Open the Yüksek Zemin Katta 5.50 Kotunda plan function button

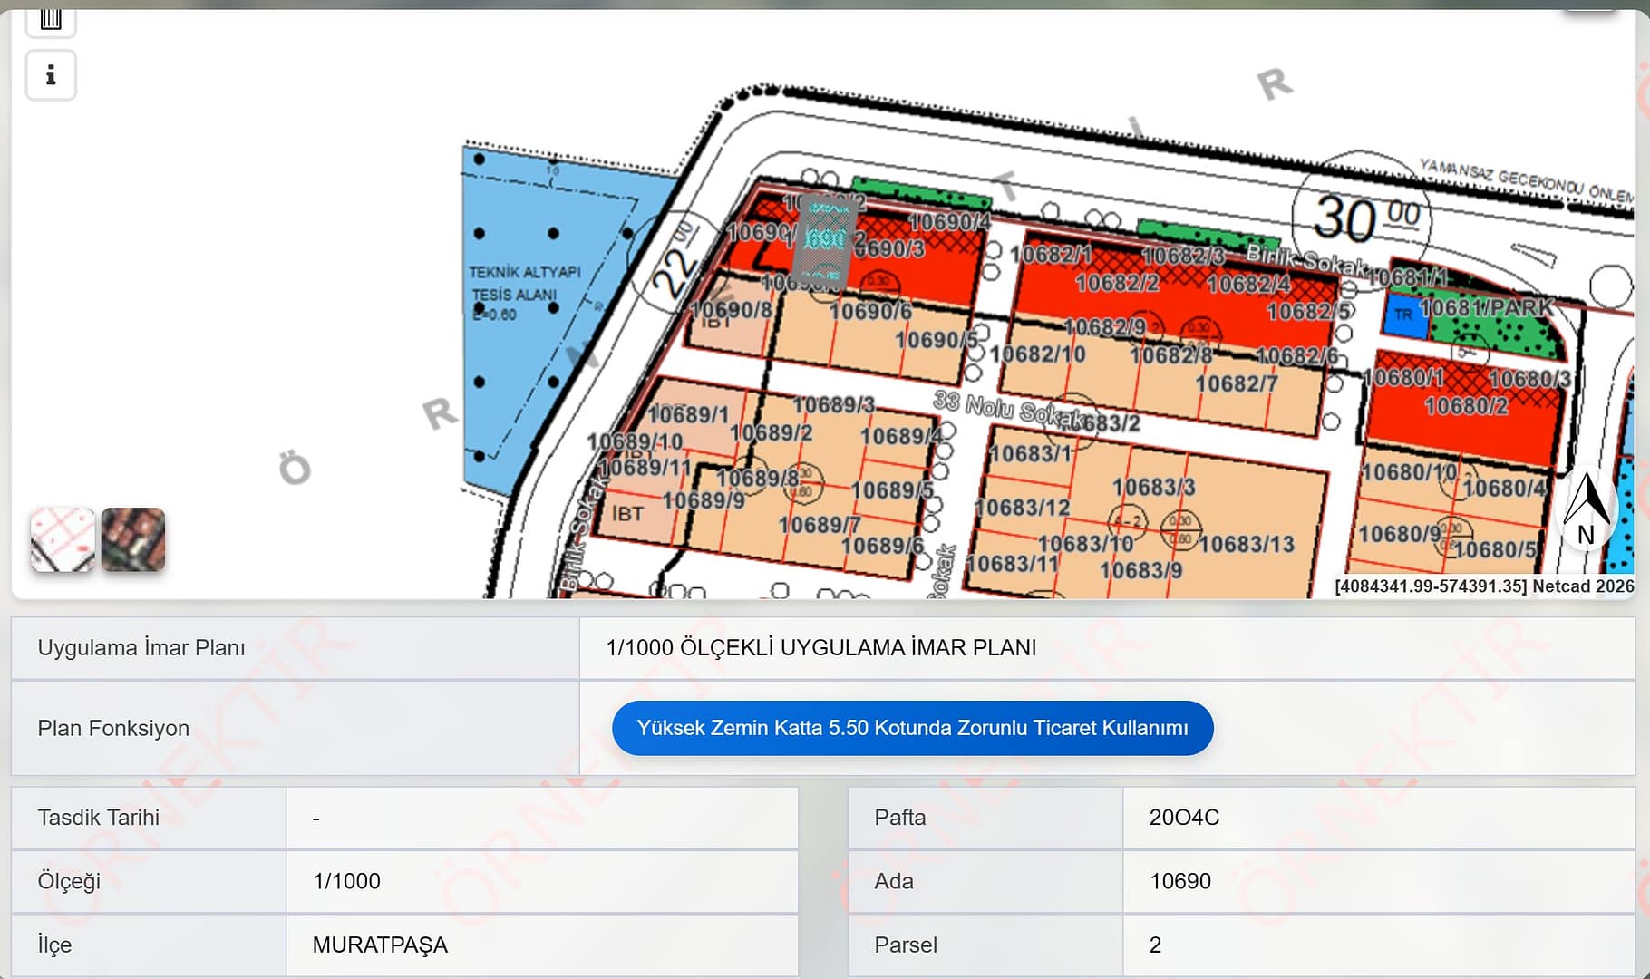[x=912, y=728]
